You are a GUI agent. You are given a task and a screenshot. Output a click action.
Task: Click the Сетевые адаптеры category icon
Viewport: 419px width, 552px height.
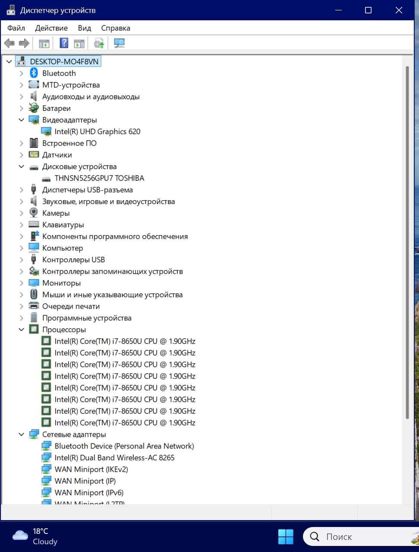tap(34, 434)
